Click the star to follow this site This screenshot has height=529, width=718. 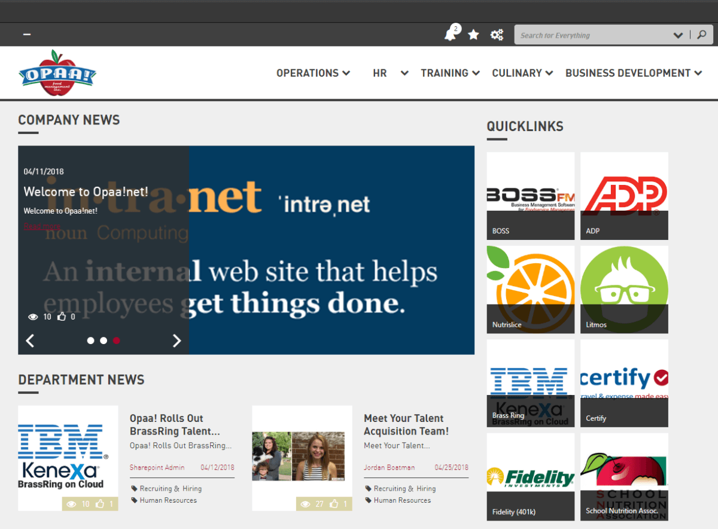tap(473, 34)
